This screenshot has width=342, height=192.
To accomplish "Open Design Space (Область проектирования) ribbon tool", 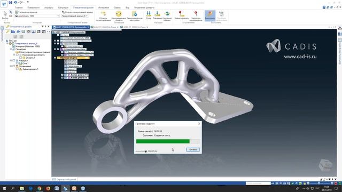I will click(103, 17).
